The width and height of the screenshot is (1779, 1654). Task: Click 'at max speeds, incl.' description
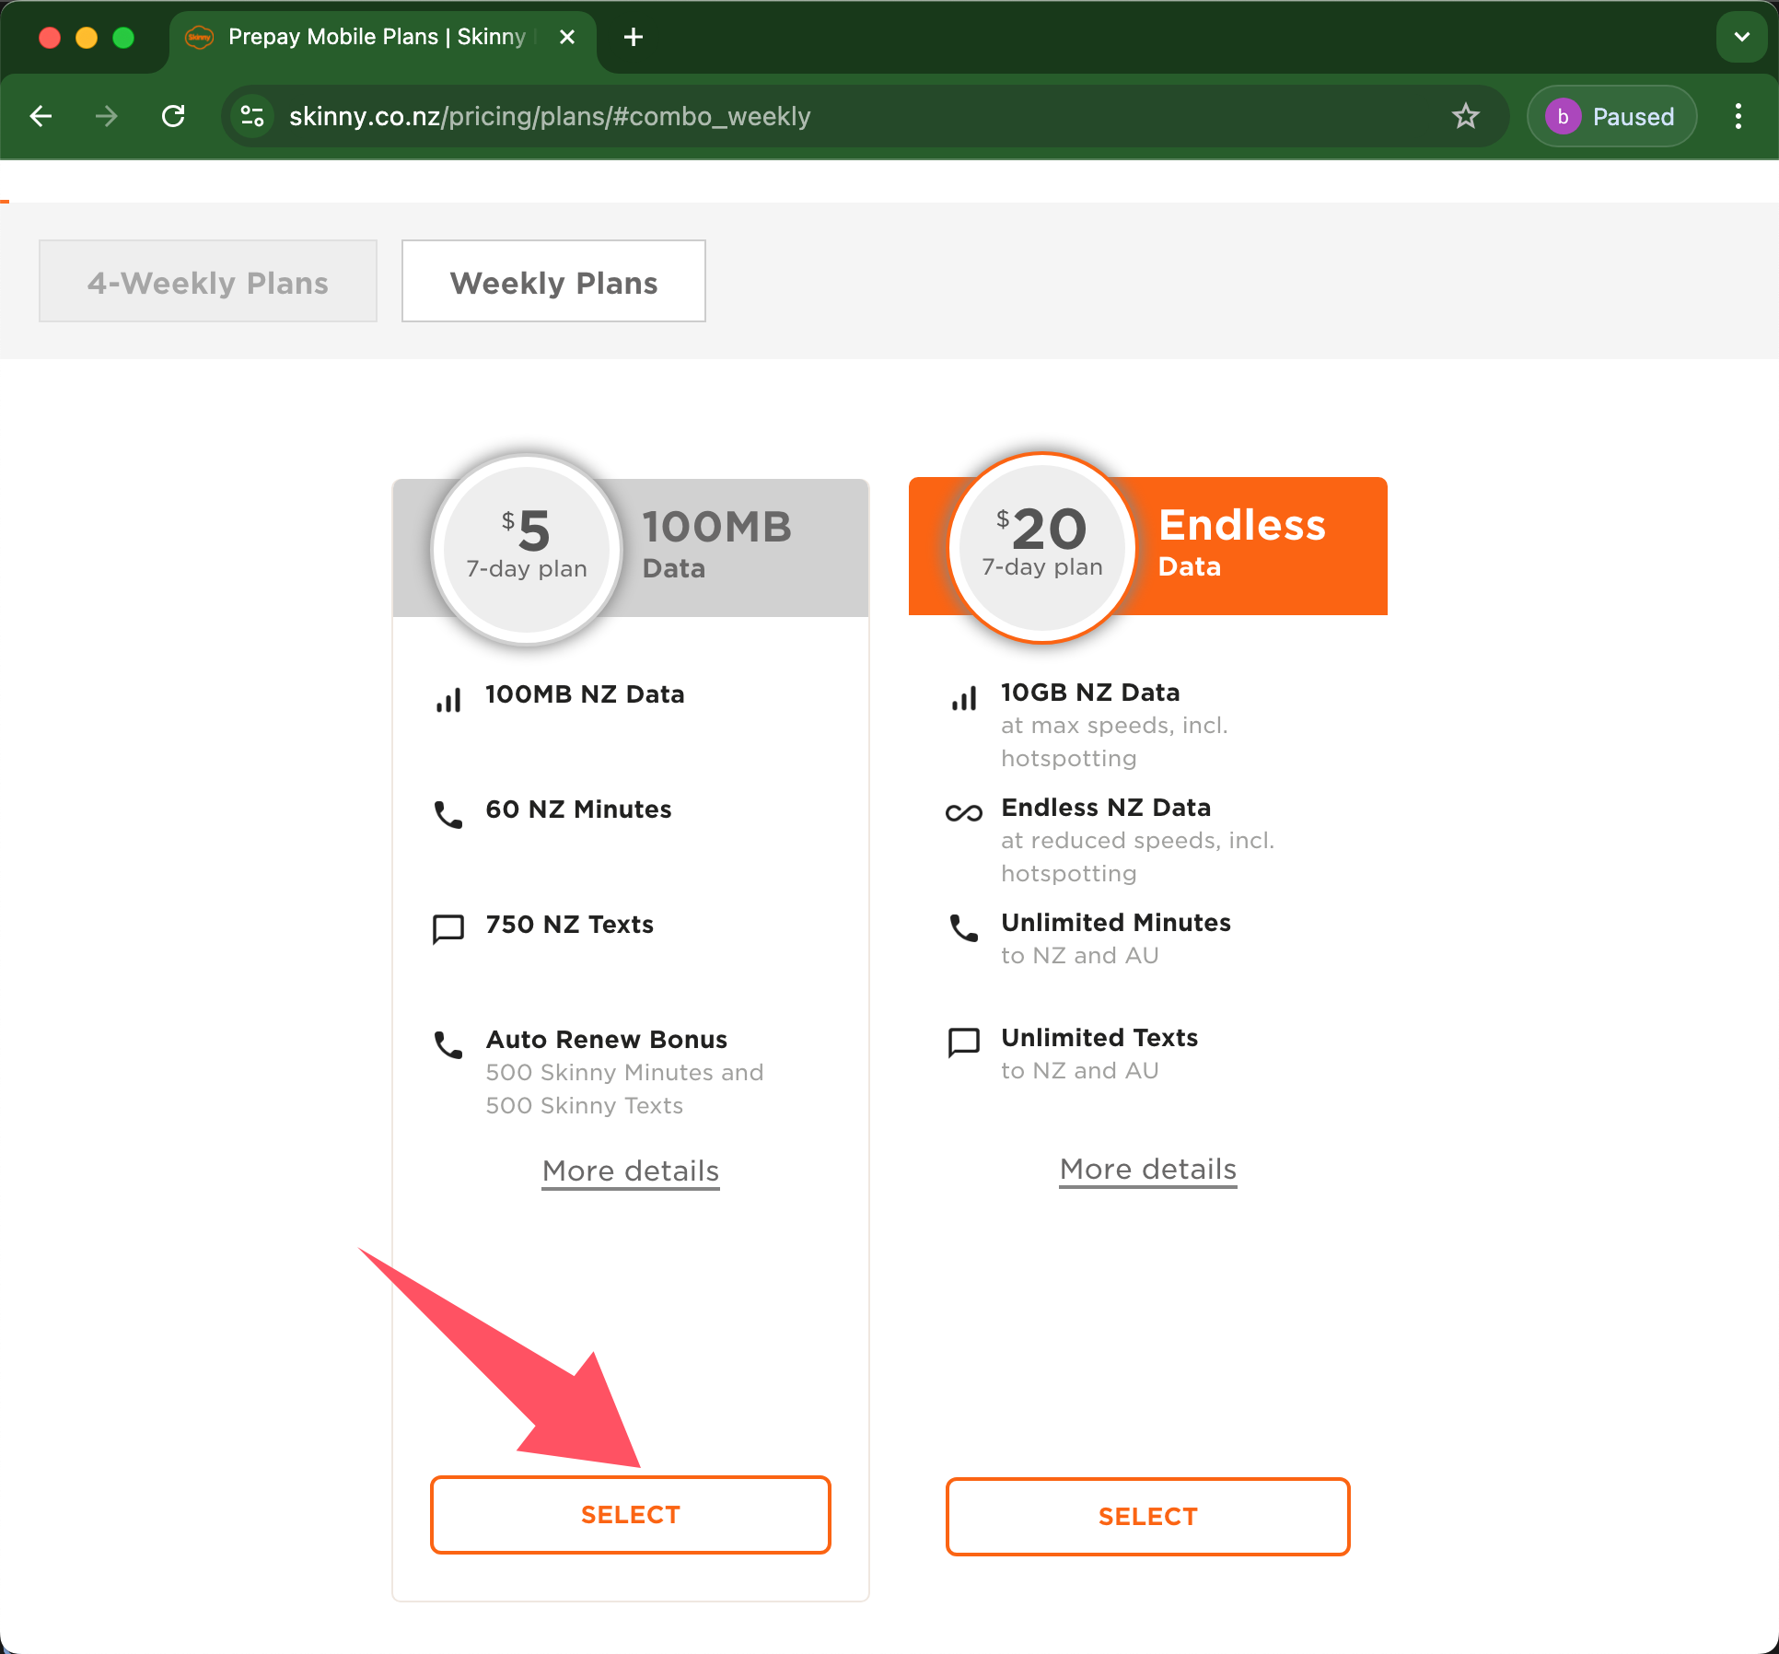[x=1114, y=726]
